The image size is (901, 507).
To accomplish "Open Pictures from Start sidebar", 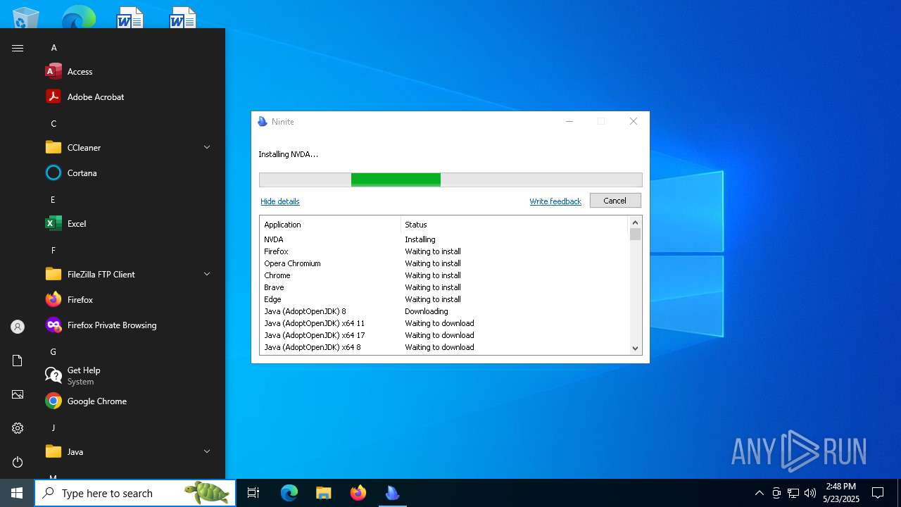I will point(18,394).
